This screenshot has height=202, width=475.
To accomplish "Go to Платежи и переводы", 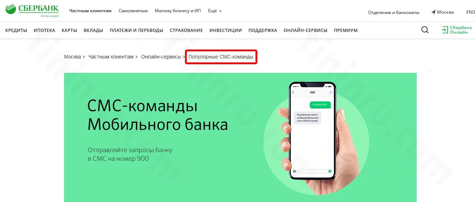I will [x=136, y=30].
